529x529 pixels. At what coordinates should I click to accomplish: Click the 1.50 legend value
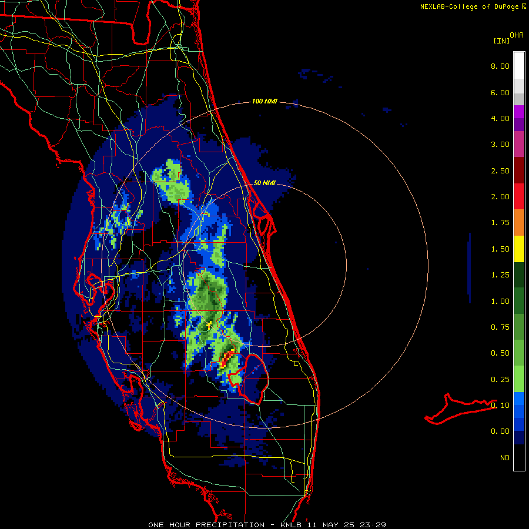[500, 249]
